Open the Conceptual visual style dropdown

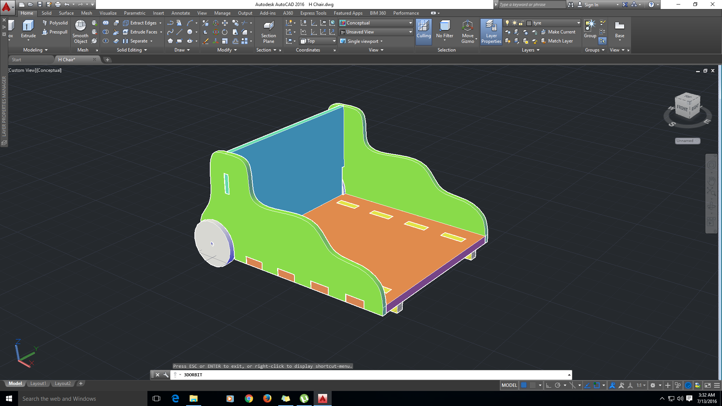(376, 23)
